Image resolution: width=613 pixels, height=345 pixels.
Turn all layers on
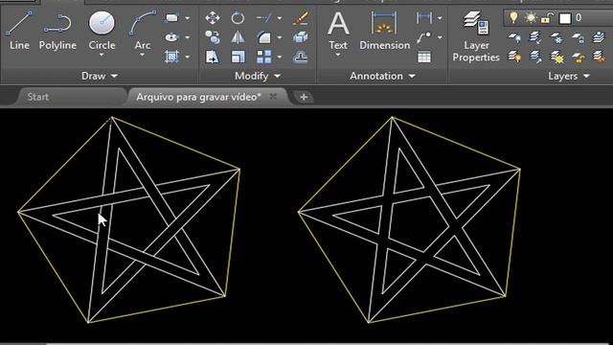[x=514, y=57]
